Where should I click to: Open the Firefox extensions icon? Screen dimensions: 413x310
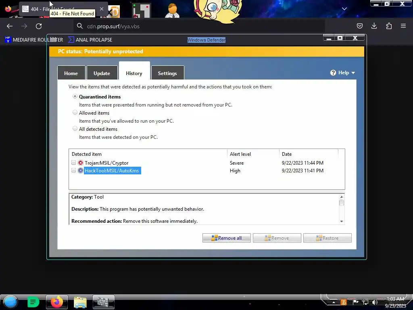[389, 26]
